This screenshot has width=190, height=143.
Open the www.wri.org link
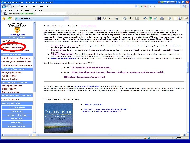click(88, 26)
